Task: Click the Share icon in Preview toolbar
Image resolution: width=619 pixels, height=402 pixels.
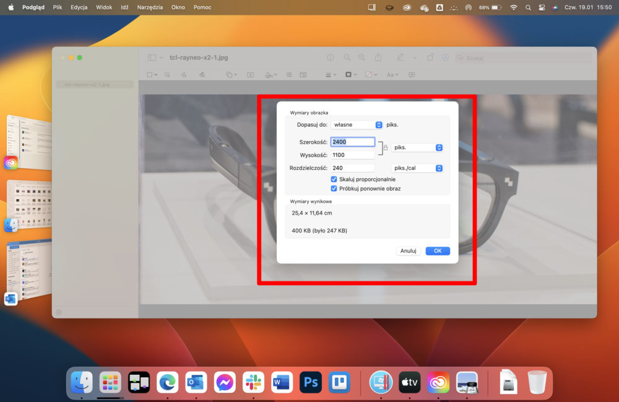Action: pos(378,58)
